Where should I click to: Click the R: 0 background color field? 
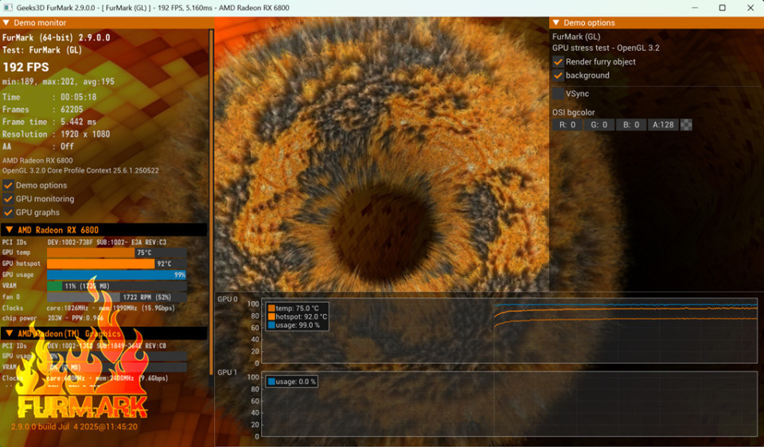click(567, 125)
